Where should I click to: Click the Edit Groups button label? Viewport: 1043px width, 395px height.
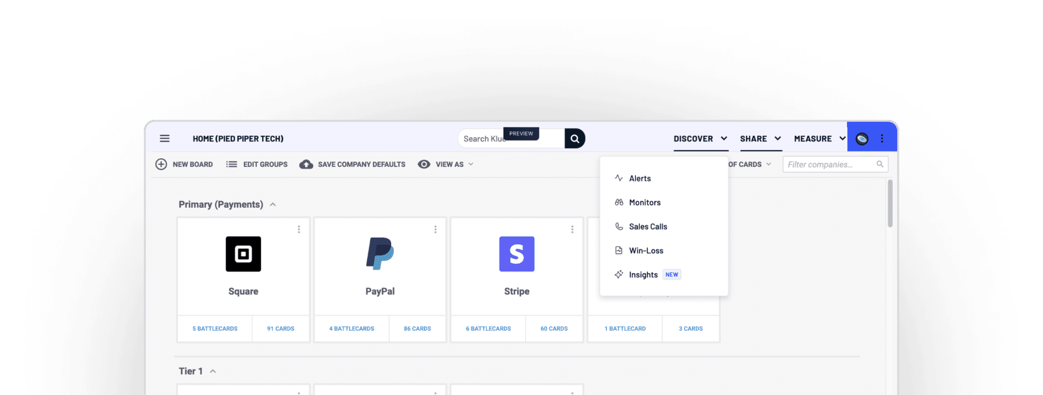pos(265,164)
